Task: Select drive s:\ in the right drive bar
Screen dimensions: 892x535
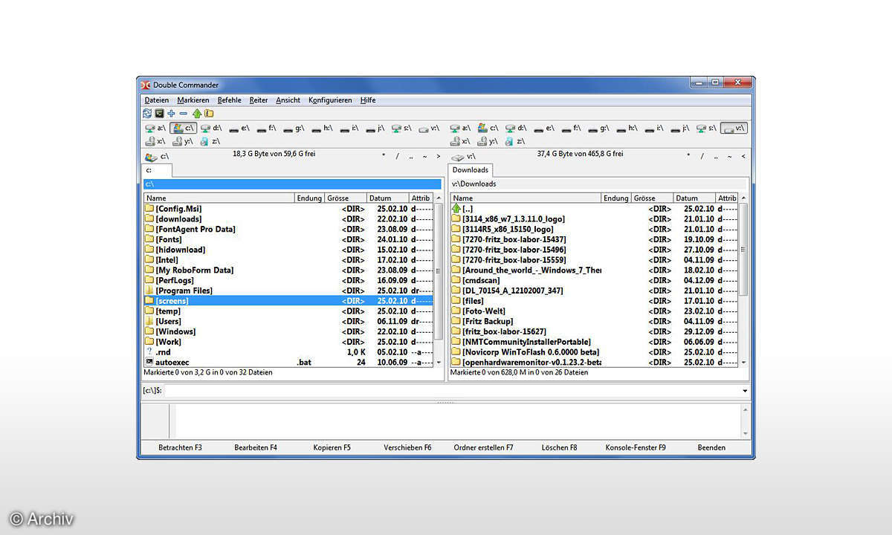Action: coord(707,129)
